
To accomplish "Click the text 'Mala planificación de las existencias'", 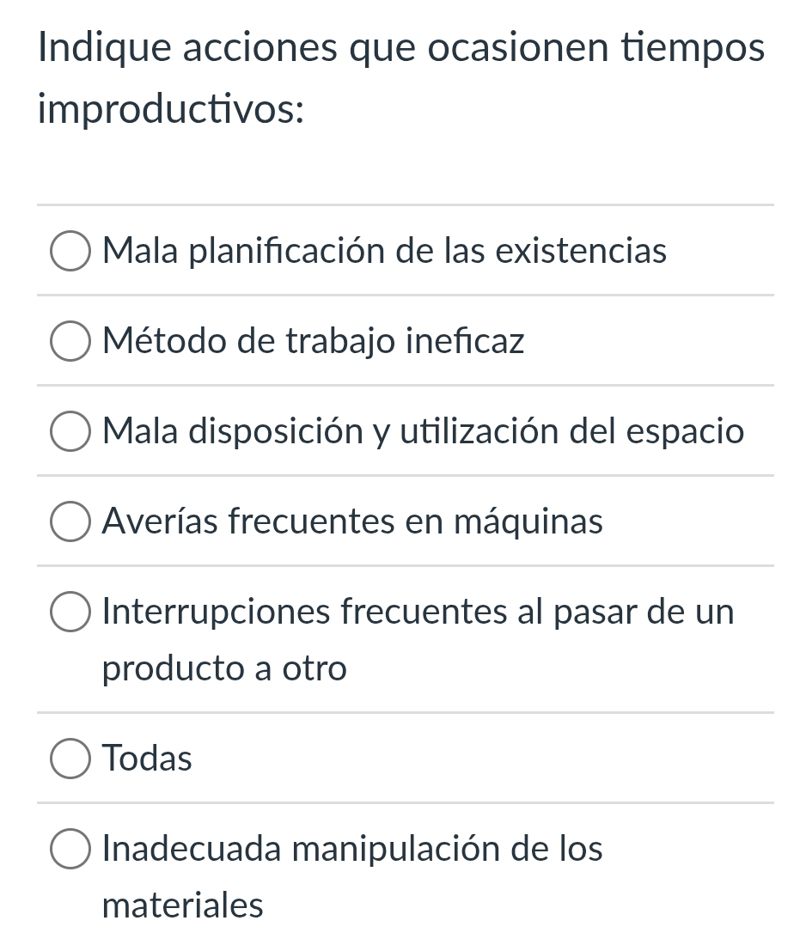I will tap(384, 251).
